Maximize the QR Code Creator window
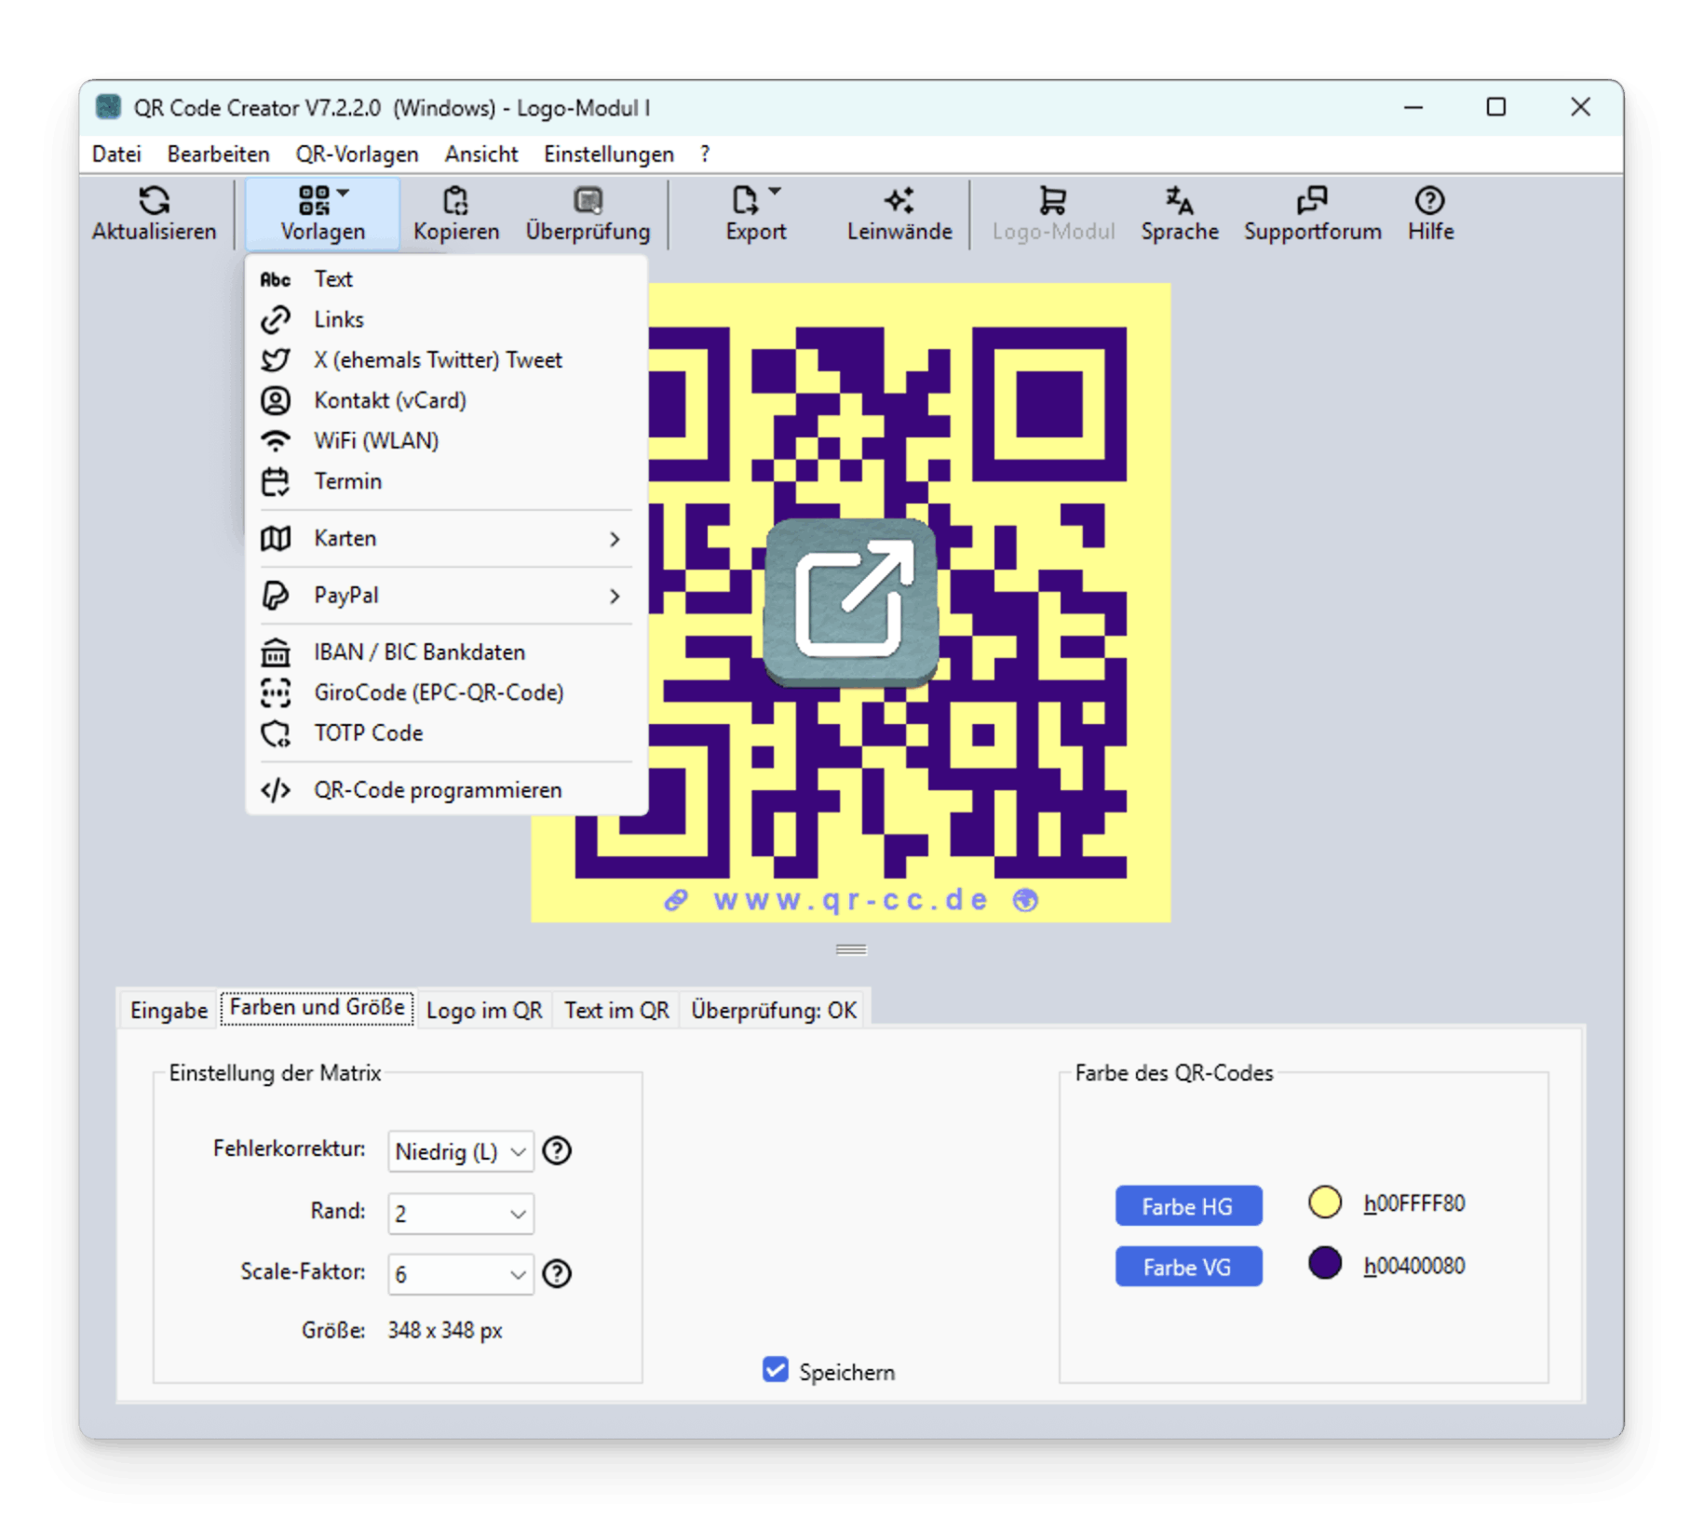Image resolution: width=1704 pixels, height=1518 pixels. [1495, 107]
